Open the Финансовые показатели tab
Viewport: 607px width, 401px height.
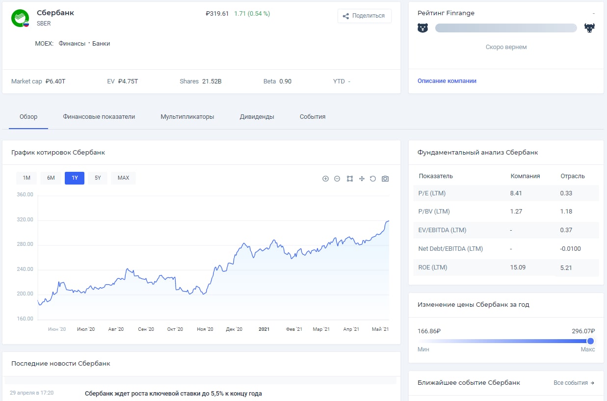99,117
